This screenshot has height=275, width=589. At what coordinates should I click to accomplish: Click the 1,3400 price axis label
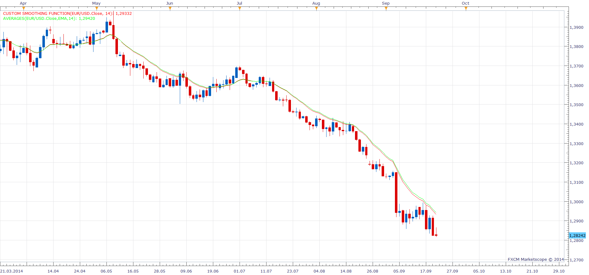tap(577, 124)
